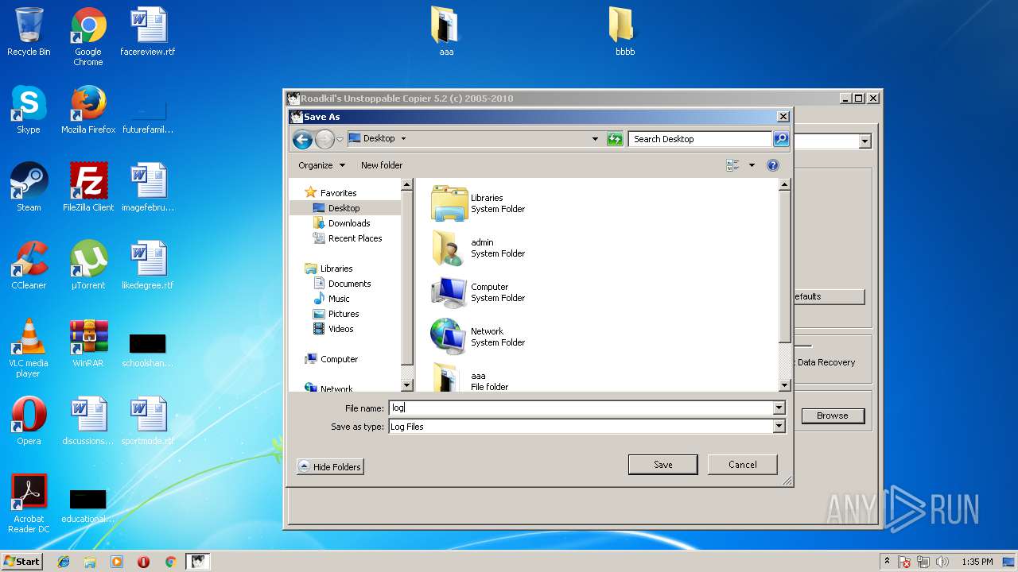Expand File name history dropdown

point(779,408)
